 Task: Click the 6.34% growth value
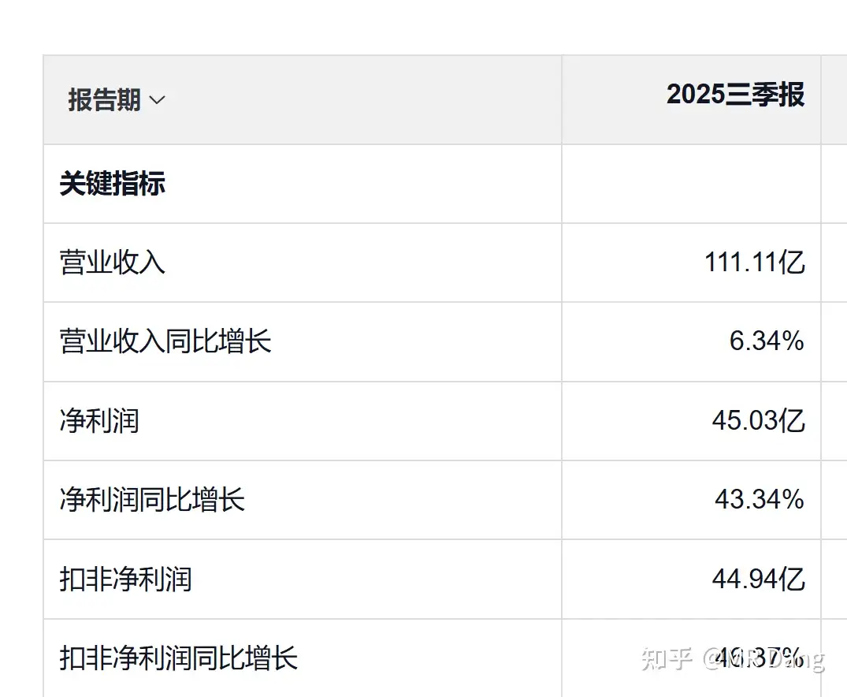766,341
